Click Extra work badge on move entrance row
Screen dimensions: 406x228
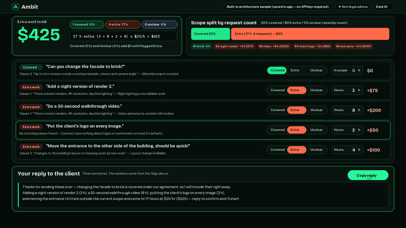pyautogui.click(x=31, y=147)
